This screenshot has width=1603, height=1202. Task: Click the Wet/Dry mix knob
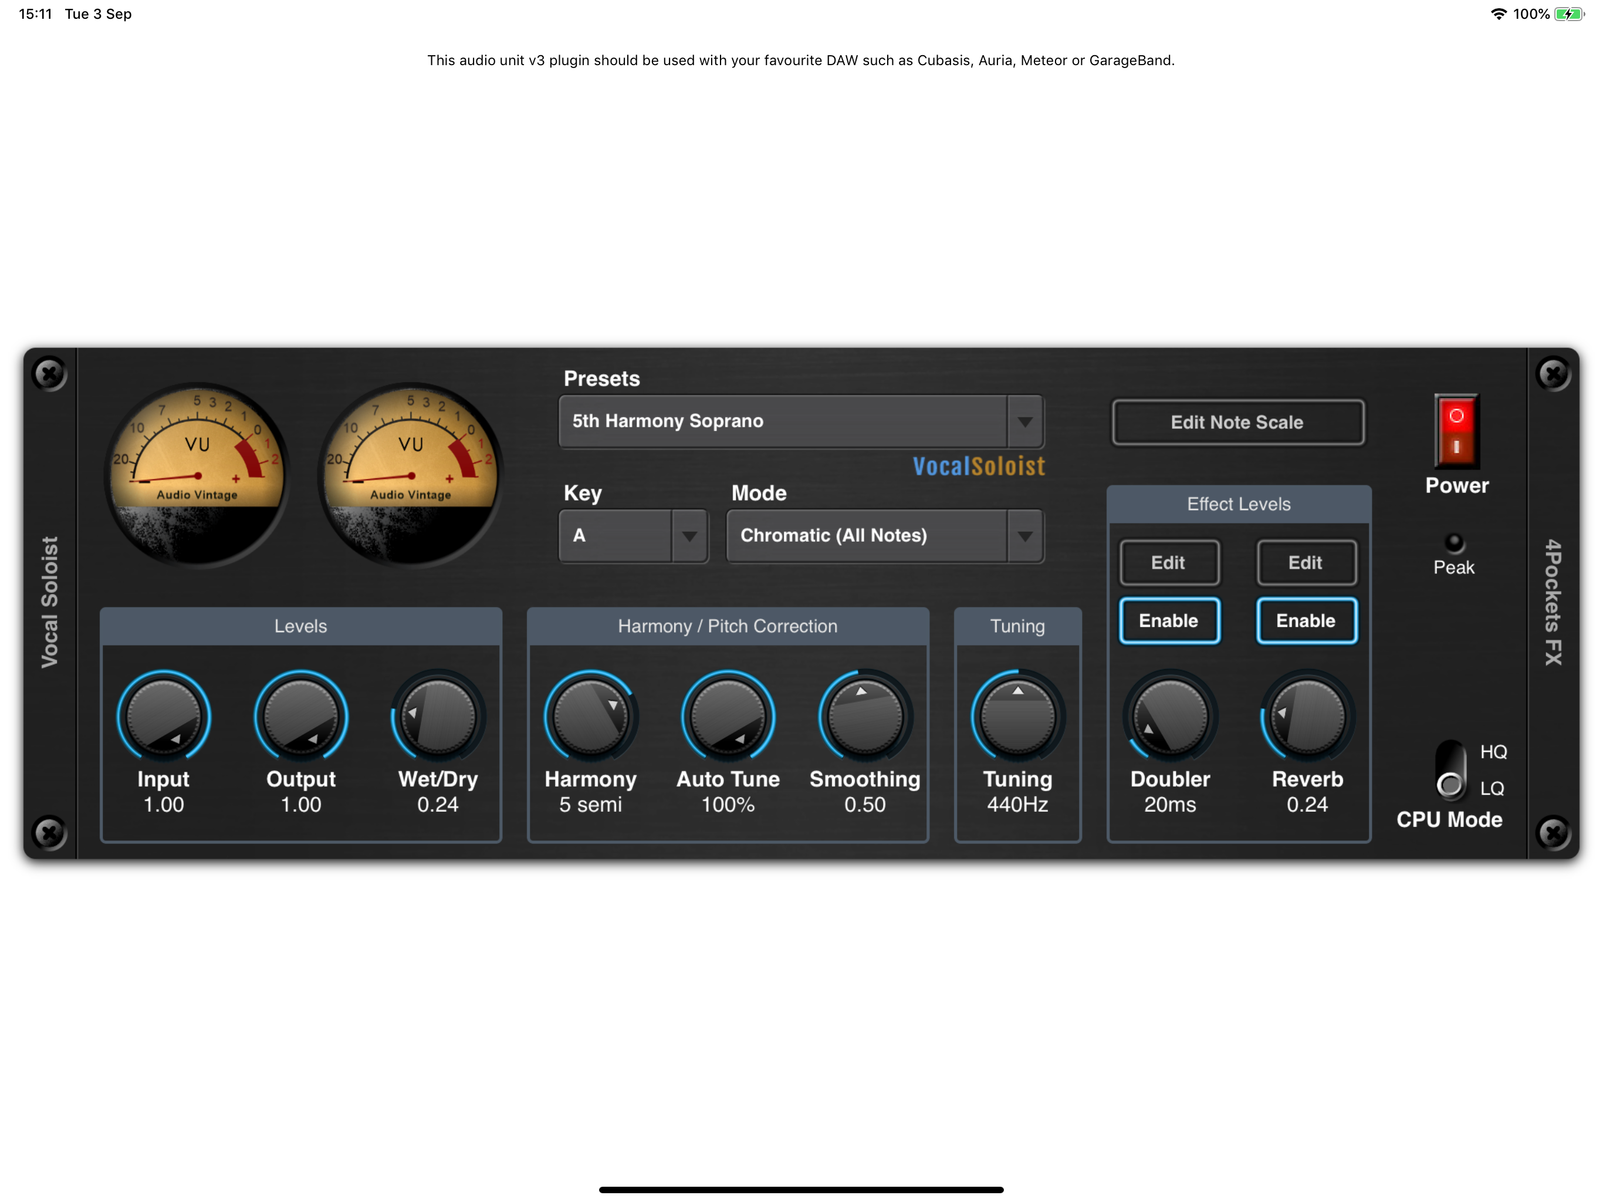pos(438,717)
